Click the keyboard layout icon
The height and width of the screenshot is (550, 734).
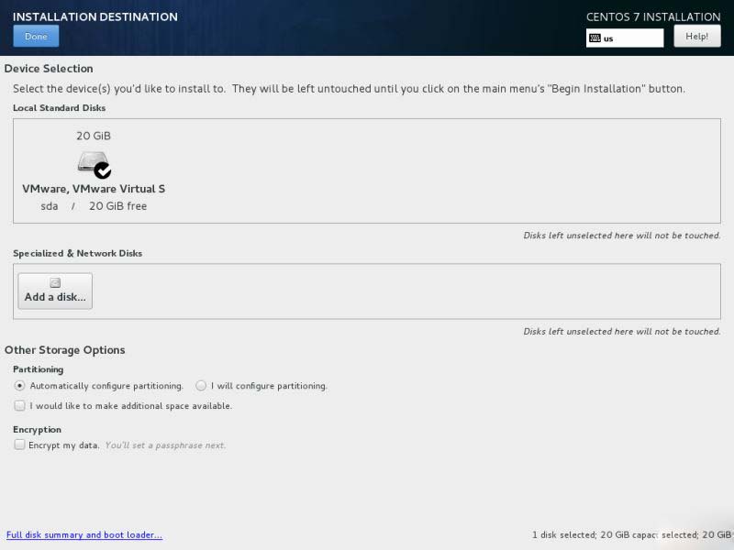coord(595,38)
